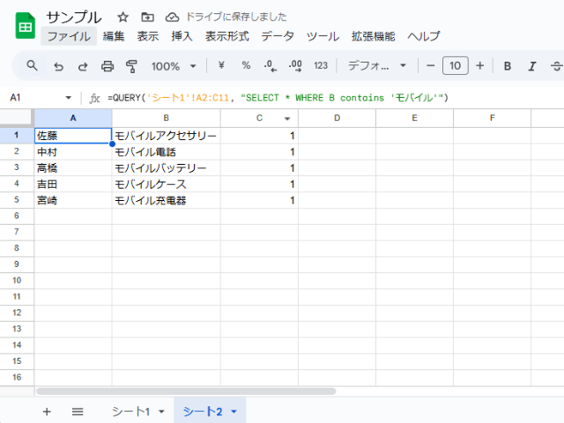The height and width of the screenshot is (423, 564).
Task: Click the モバイル充電器 cell
Action: pos(167,200)
